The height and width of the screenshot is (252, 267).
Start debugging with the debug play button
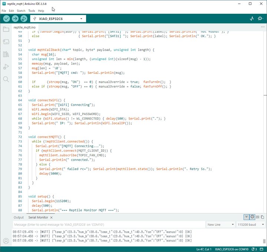click(24, 19)
